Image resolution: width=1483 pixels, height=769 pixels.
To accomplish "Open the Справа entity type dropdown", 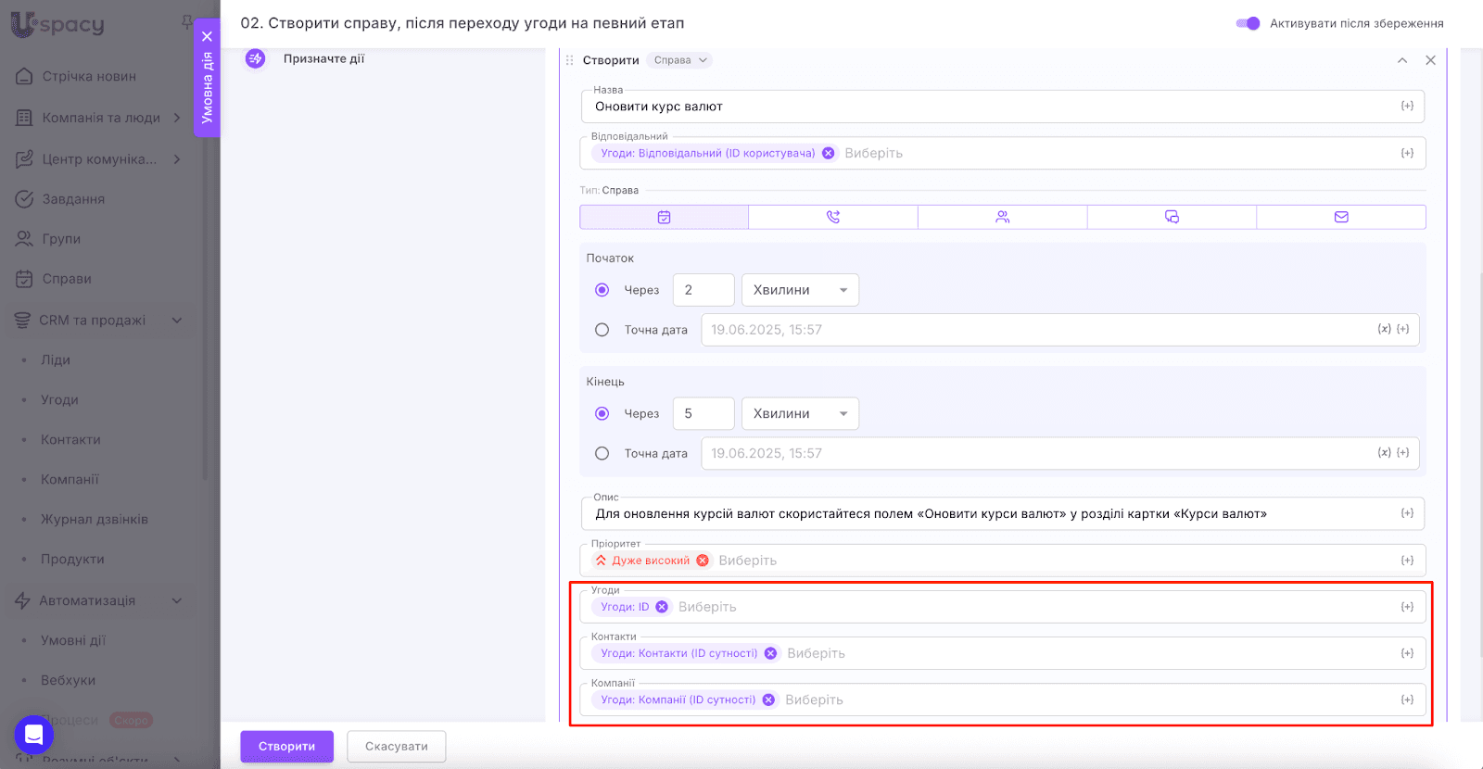I will coord(680,60).
